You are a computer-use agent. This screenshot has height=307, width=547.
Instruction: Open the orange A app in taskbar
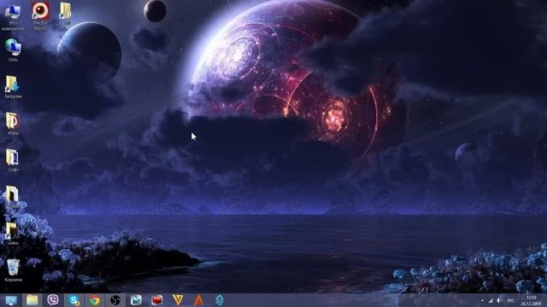coord(198,300)
